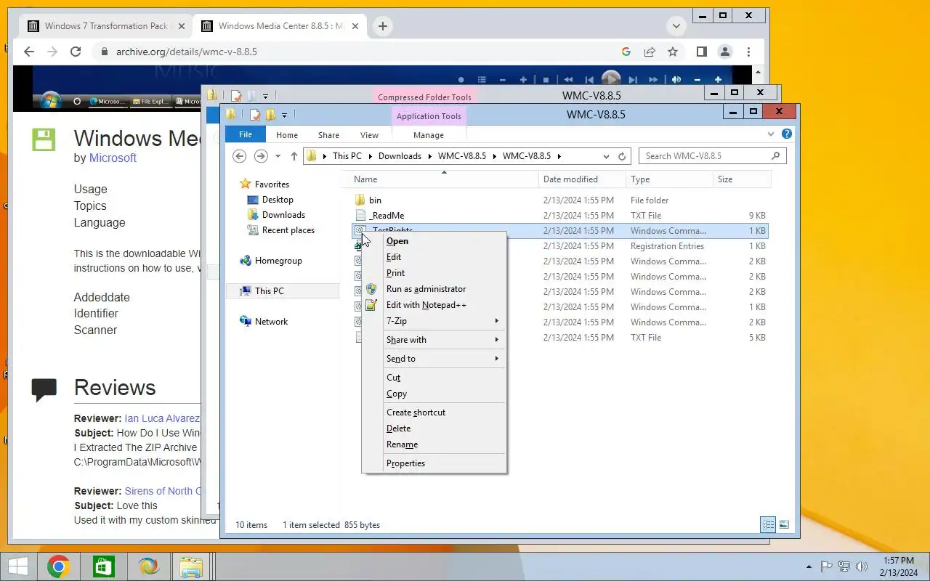Select Homegroup in navigation pane

coord(278,261)
